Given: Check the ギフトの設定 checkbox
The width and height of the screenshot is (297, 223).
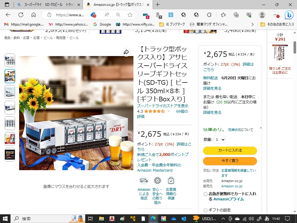Looking at the screenshot, I should click(x=206, y=210).
